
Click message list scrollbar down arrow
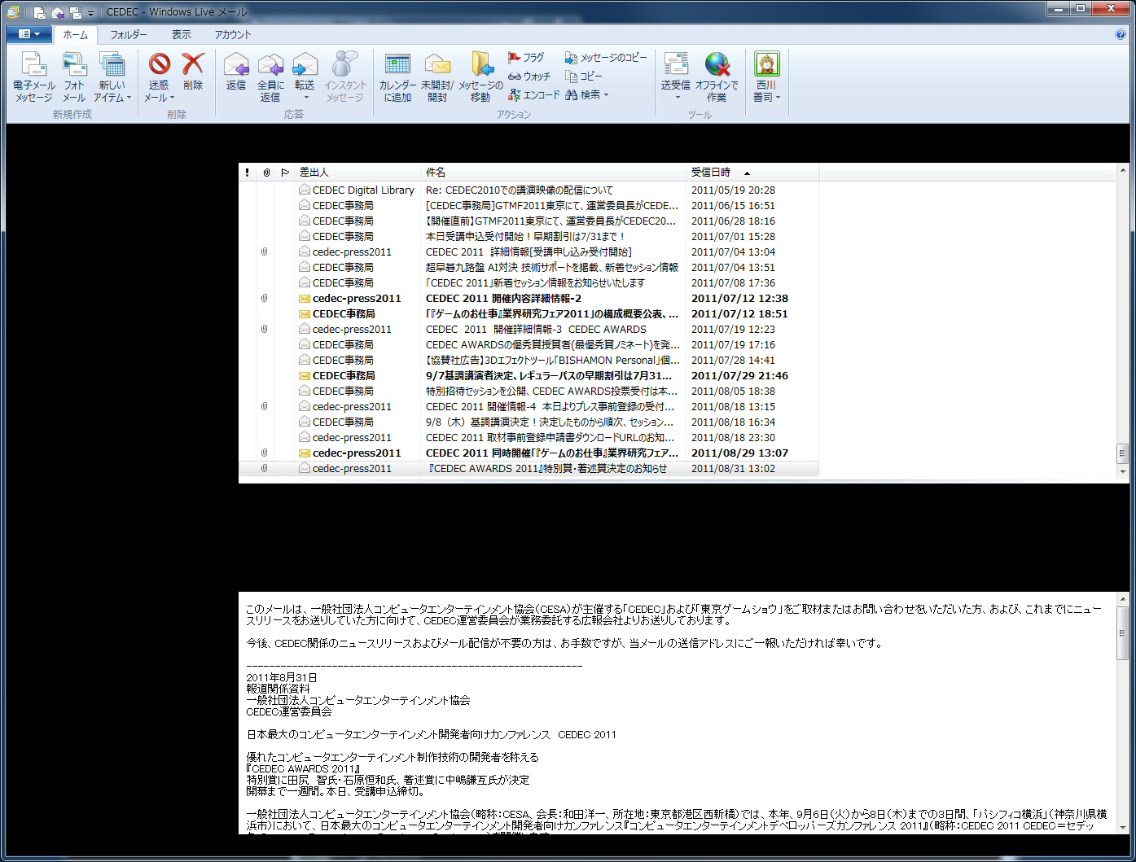point(1123,471)
